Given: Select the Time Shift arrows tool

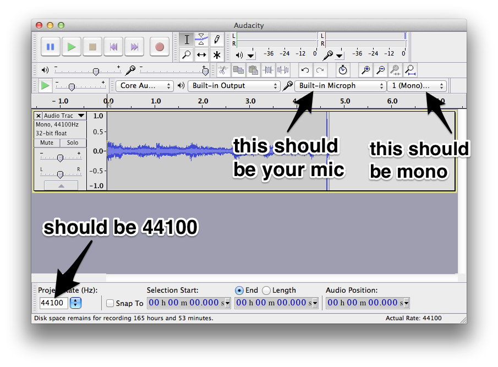Looking at the screenshot, I should [201, 54].
